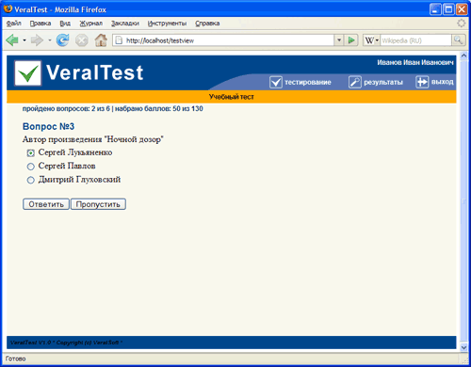Click the VeralTest copyright footer text

66,343
